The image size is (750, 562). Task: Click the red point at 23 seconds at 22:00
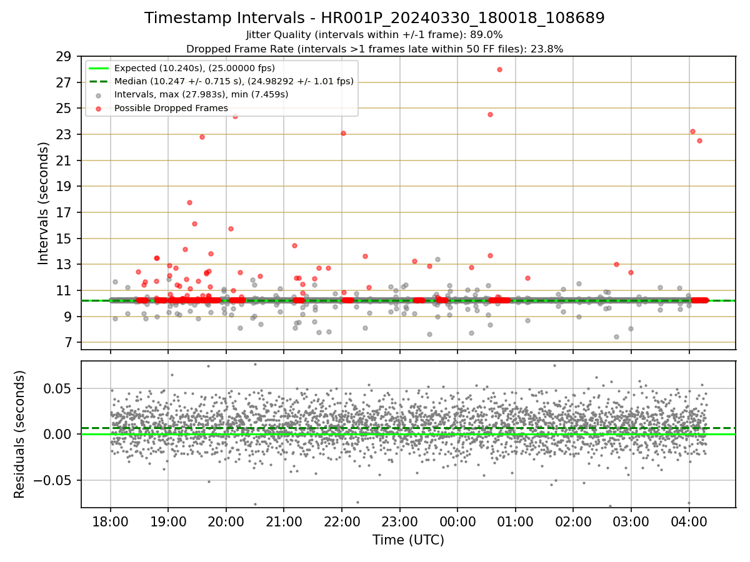point(343,133)
